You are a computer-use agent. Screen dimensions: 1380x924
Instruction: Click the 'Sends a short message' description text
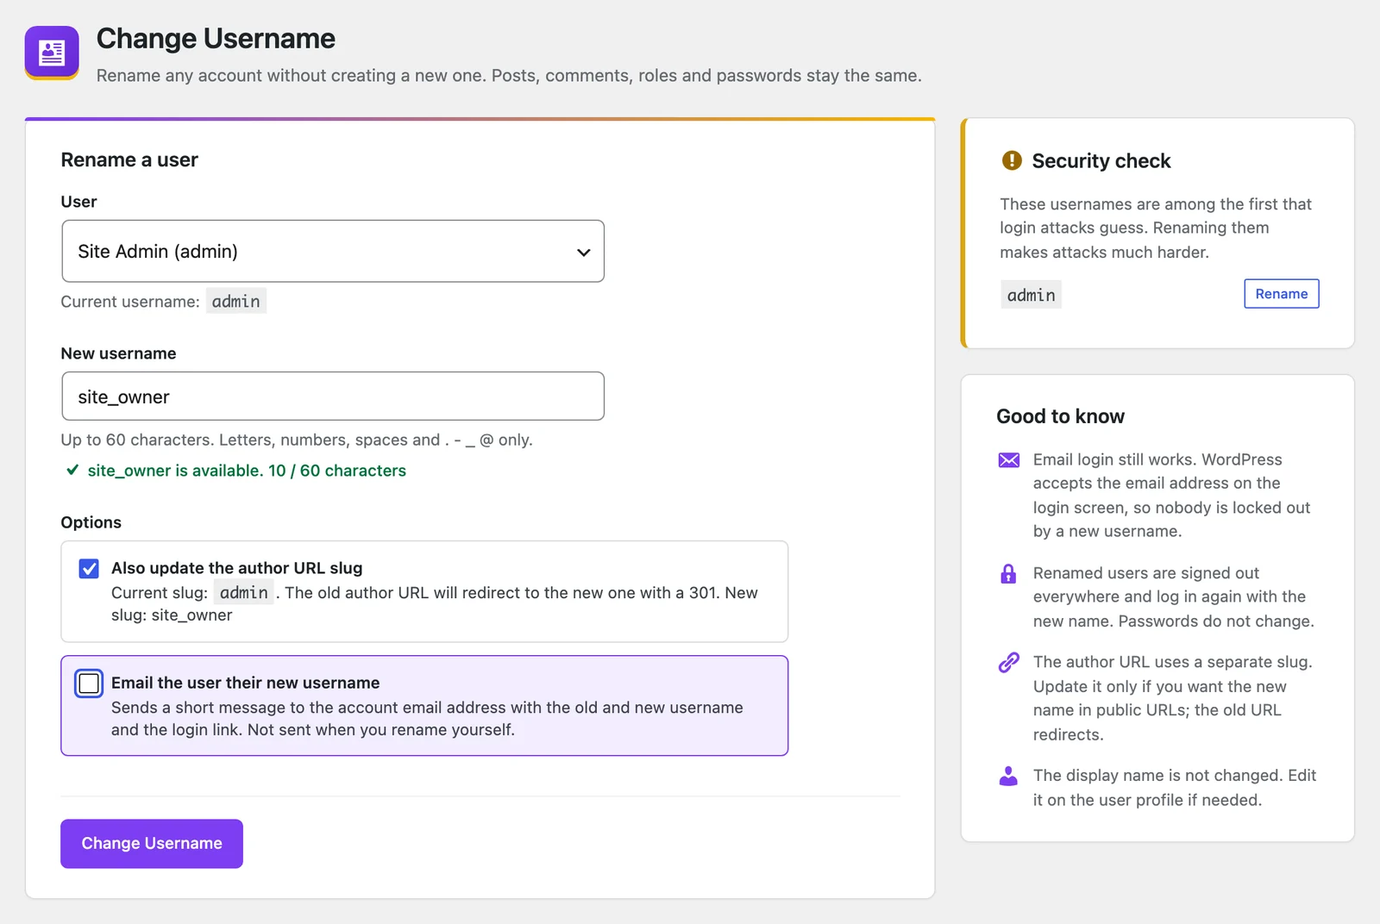[x=427, y=719]
